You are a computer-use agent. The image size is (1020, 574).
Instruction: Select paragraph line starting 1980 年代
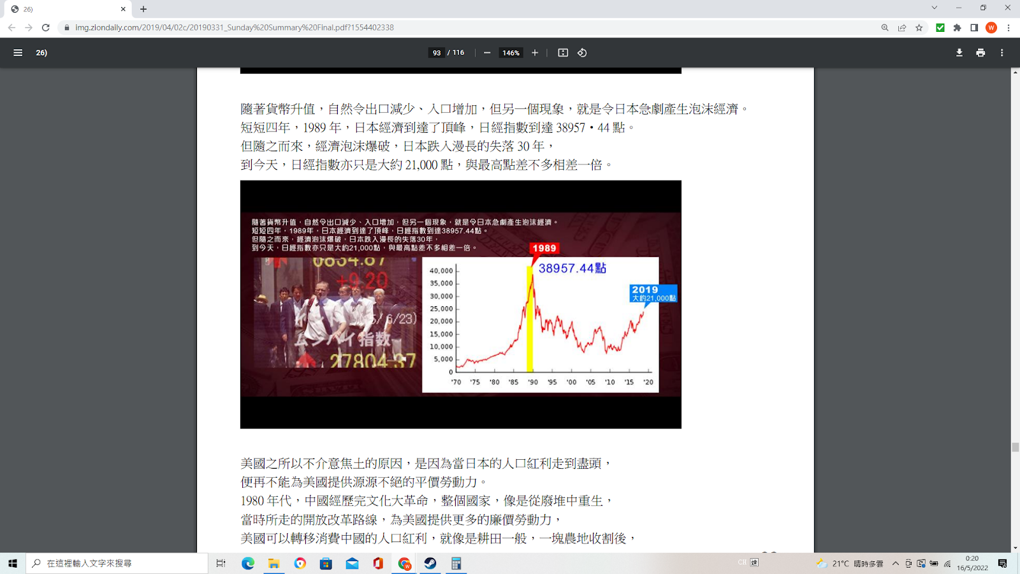[x=427, y=501]
